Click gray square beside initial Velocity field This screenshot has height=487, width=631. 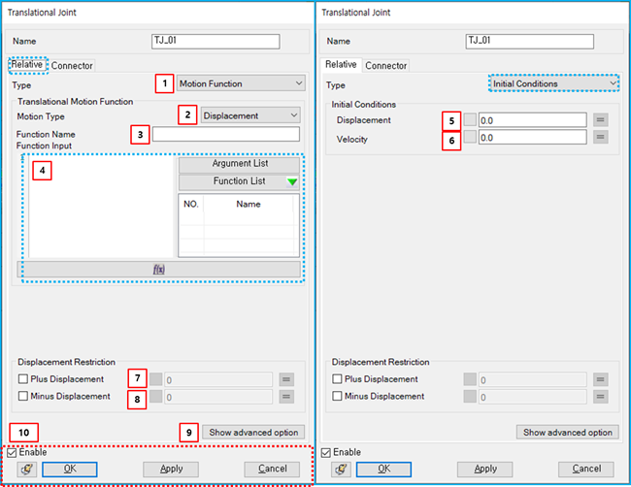[470, 137]
